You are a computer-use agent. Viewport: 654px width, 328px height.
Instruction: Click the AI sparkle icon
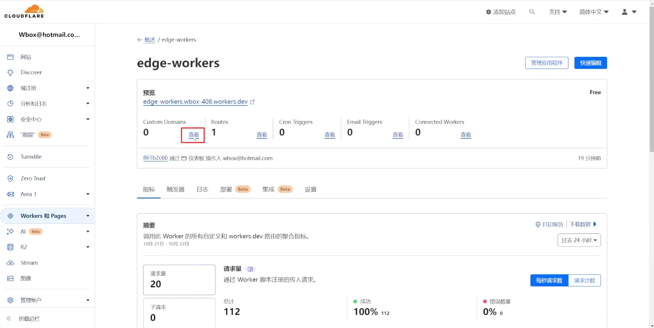pos(10,231)
